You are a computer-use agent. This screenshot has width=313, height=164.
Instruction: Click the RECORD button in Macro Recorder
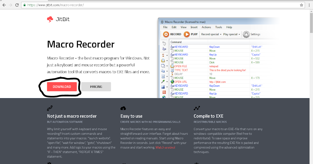click(172, 34)
